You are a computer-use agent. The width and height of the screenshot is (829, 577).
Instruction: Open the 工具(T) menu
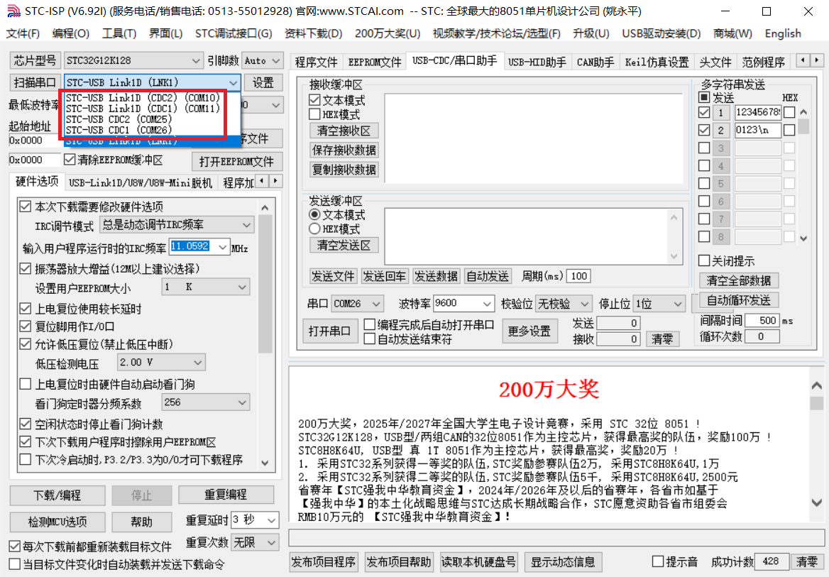click(x=119, y=33)
